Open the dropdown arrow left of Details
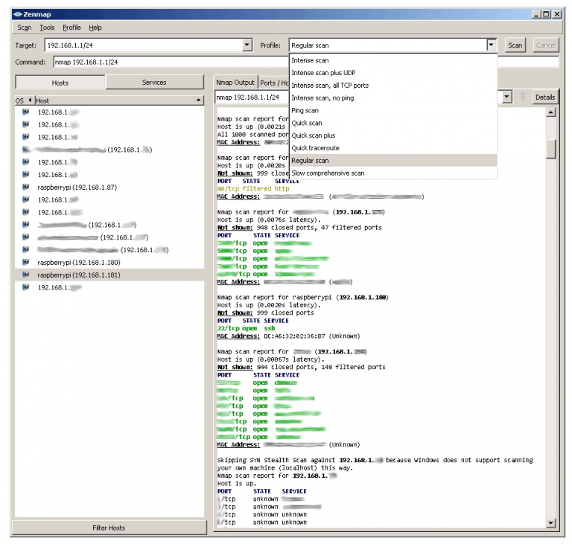 pos(506,97)
